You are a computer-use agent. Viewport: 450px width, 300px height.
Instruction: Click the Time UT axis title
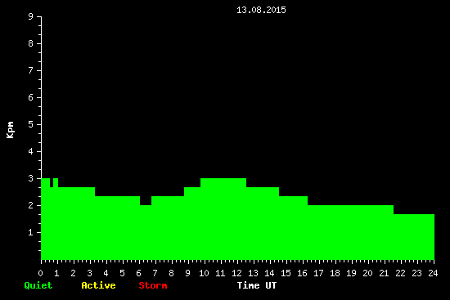(x=257, y=285)
